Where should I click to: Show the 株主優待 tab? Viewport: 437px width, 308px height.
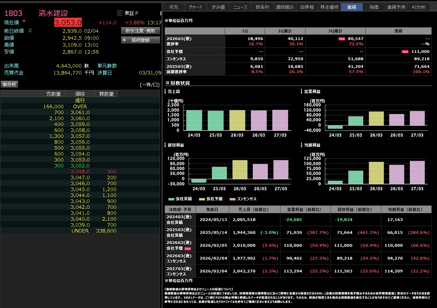click(329, 7)
